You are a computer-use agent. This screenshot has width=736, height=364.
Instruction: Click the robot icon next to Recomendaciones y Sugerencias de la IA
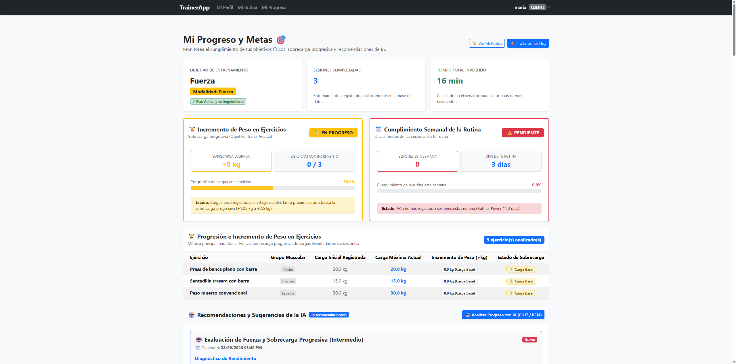[x=191, y=315]
